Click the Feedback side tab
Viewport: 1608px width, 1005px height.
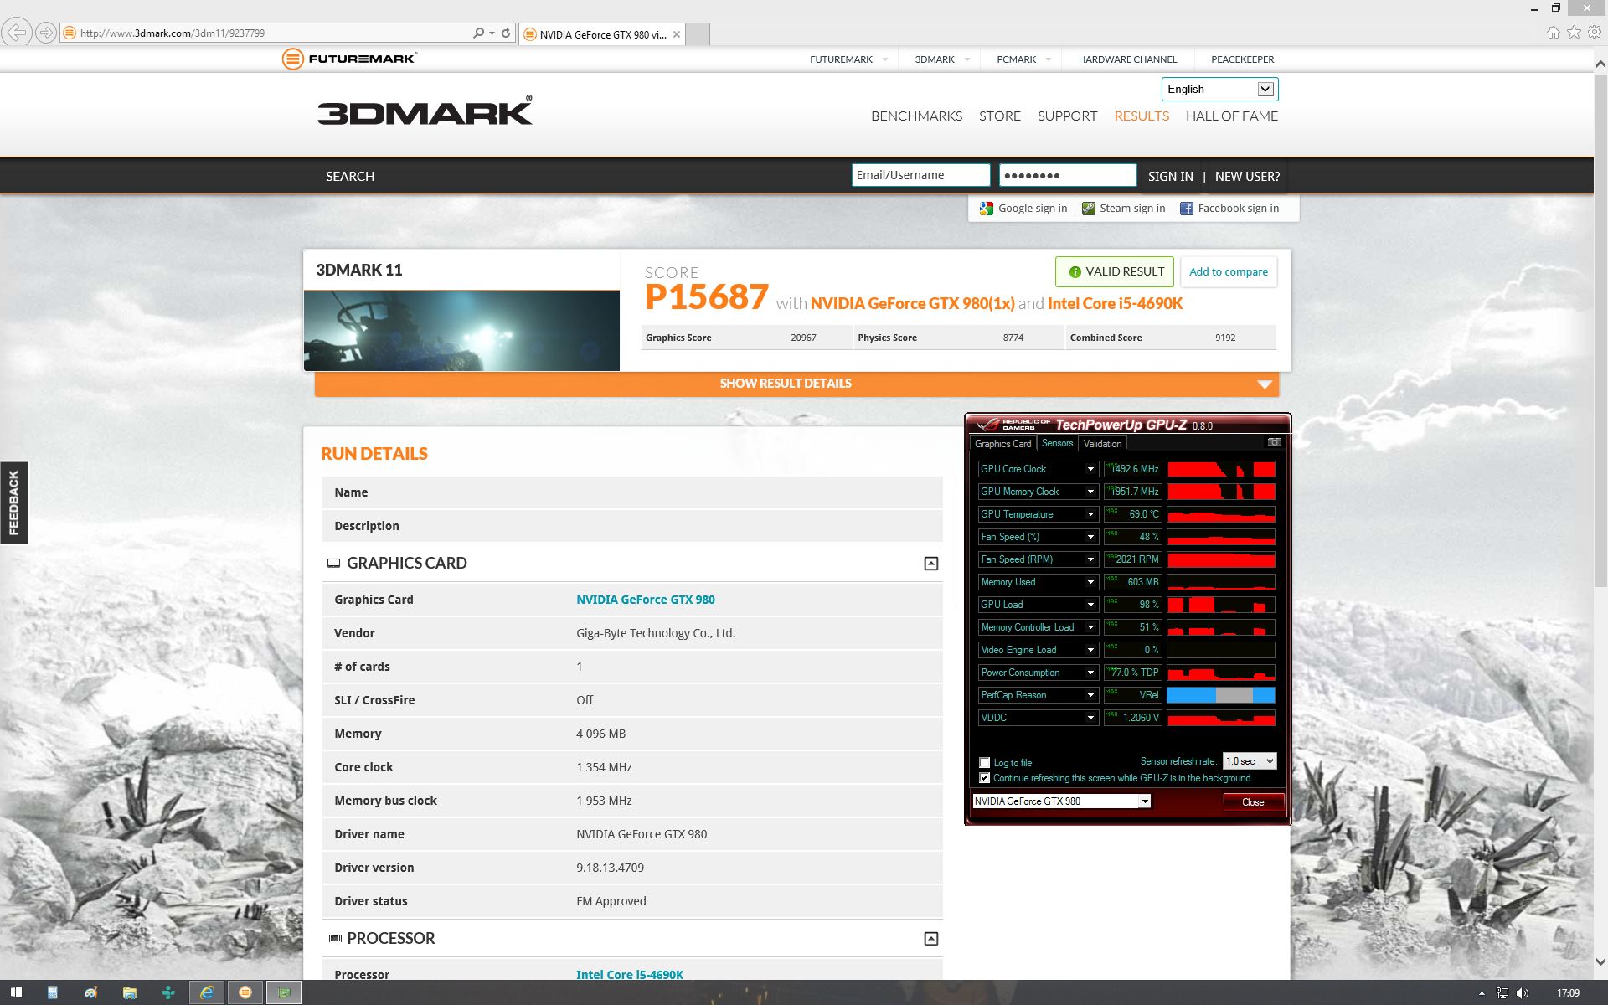(x=13, y=502)
